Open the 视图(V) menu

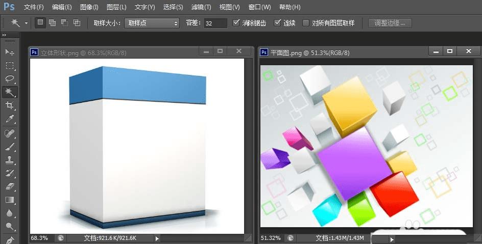coord(230,7)
